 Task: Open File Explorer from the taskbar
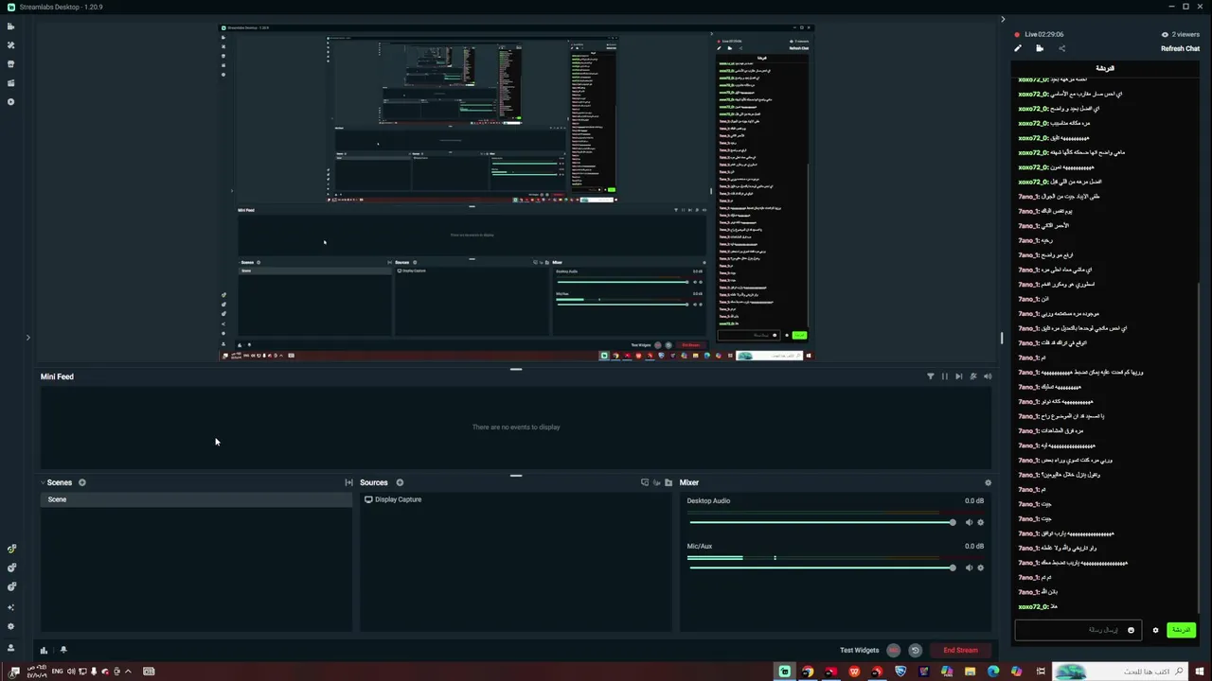(970, 672)
